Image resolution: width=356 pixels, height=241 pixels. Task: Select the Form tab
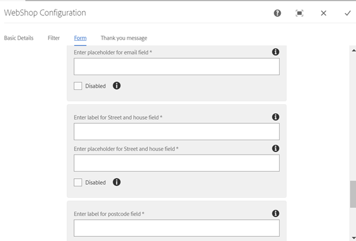pyautogui.click(x=80, y=38)
